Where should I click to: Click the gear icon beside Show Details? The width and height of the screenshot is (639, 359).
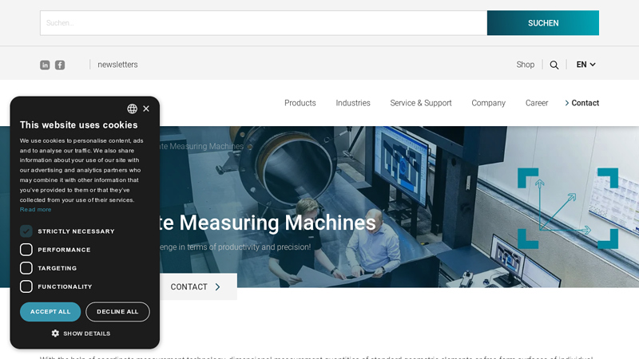click(55, 333)
